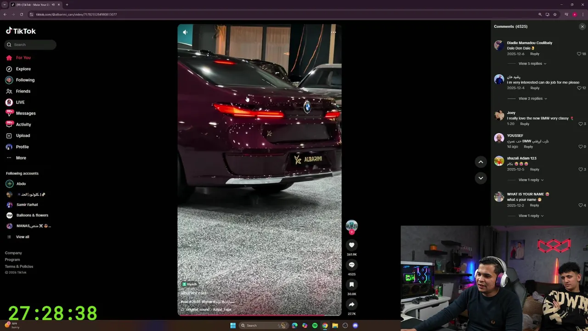The width and height of the screenshot is (588, 331).
Task: Reply to Joey's comment
Action: 525,124
